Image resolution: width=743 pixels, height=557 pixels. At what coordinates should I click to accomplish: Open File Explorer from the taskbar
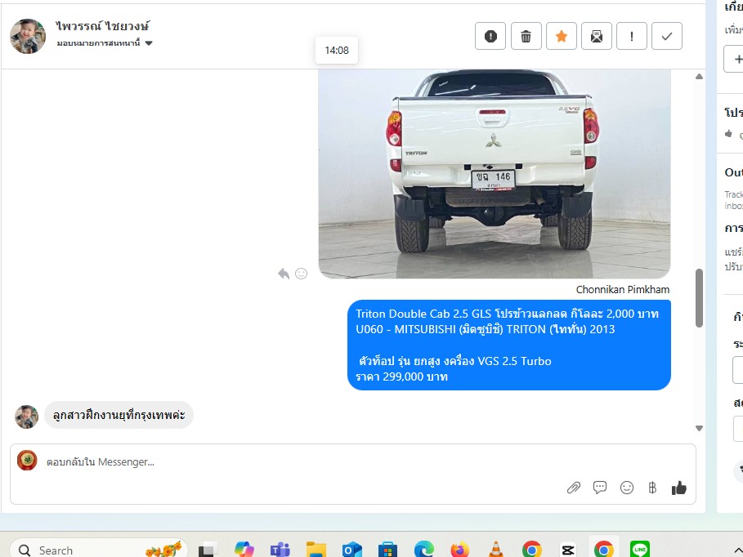[316, 550]
